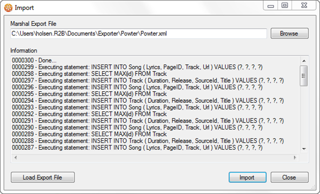Select log line 0000296 INSERT INTO Song
Screen dimensions: 320x194
click(137, 87)
